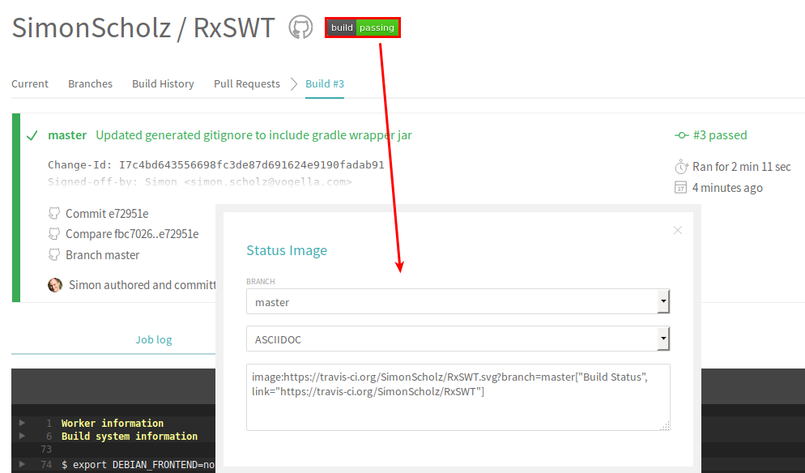Click the Ran for 2 min 11 sec text
Viewport: 805px width, 473px height.
click(741, 167)
